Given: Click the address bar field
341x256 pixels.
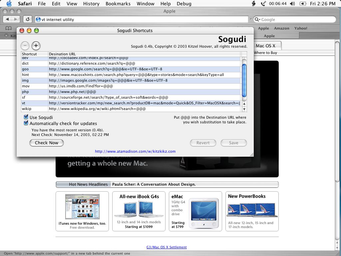Looking at the screenshot, I should click(141, 19).
